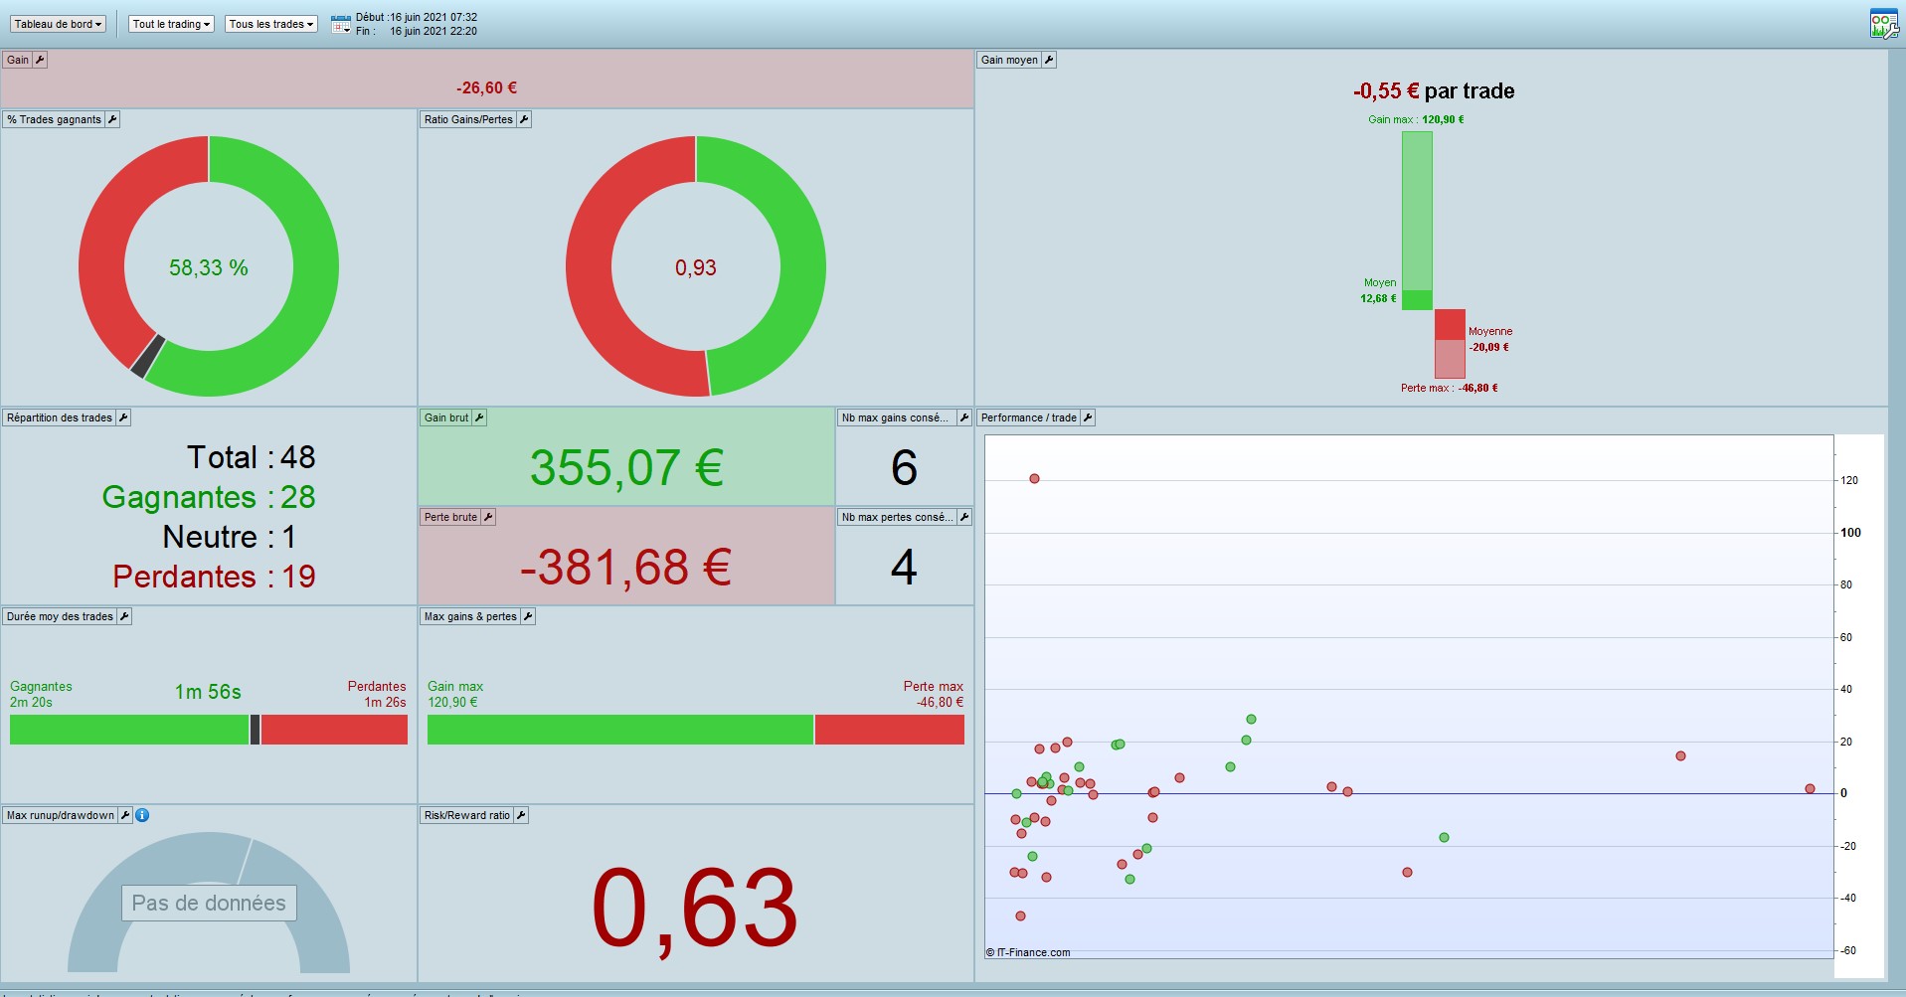Open Max gains & pertes wrench icon
The width and height of the screenshot is (1906, 997).
tap(528, 616)
